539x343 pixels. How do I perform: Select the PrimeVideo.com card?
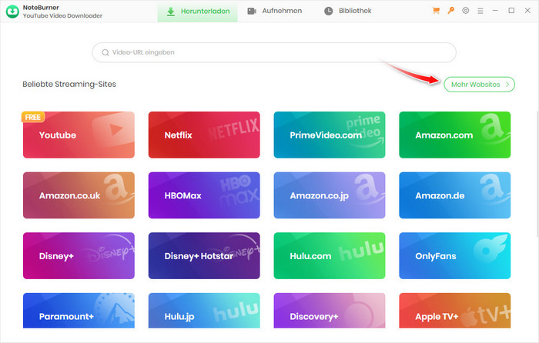click(x=330, y=135)
